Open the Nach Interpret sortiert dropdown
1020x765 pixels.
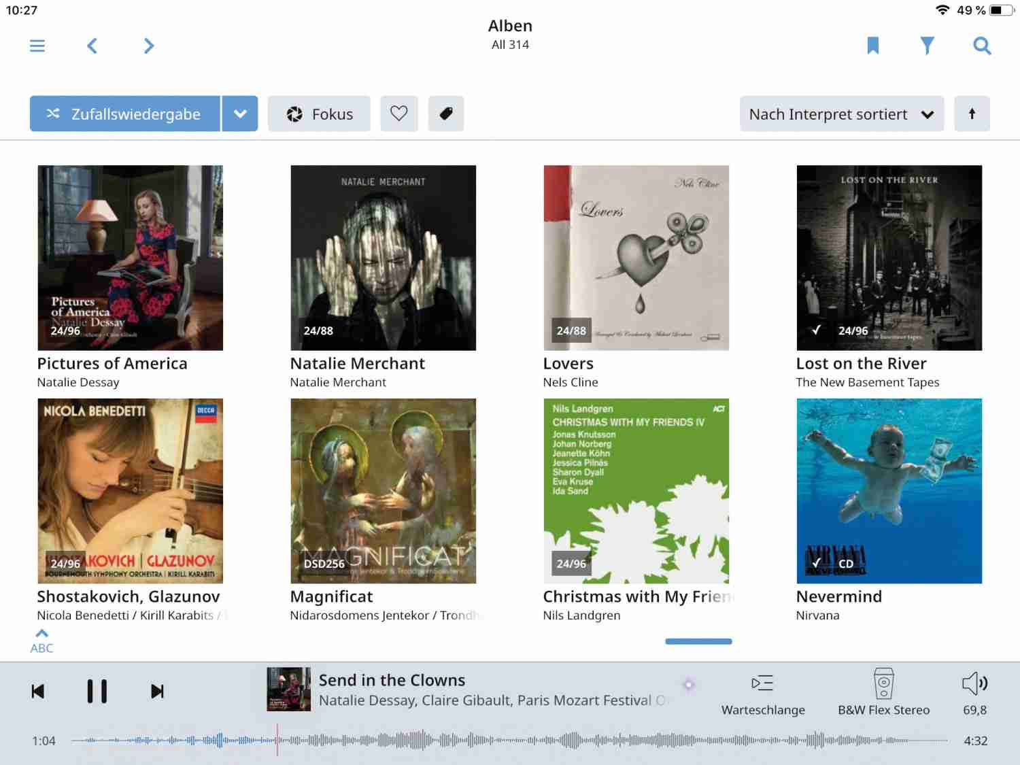842,114
